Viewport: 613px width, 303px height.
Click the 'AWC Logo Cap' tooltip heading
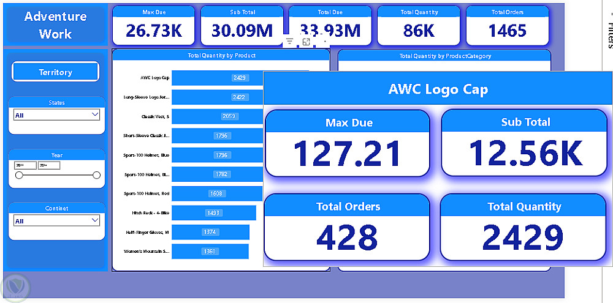(438, 89)
